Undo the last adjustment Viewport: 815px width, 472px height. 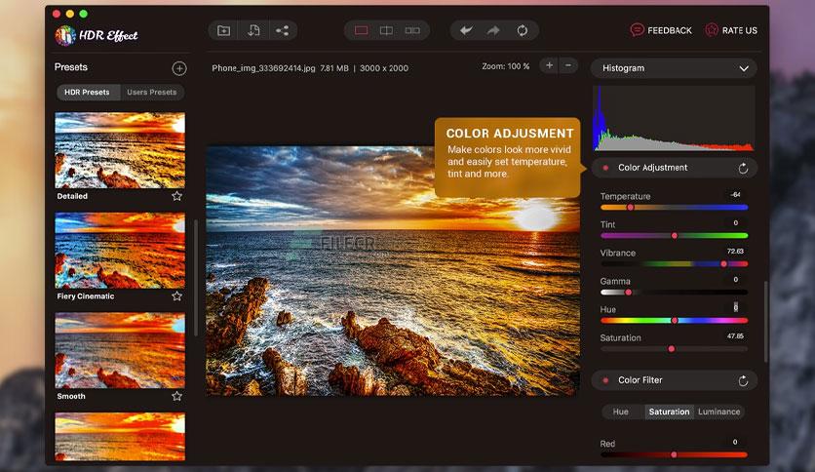[x=466, y=30]
